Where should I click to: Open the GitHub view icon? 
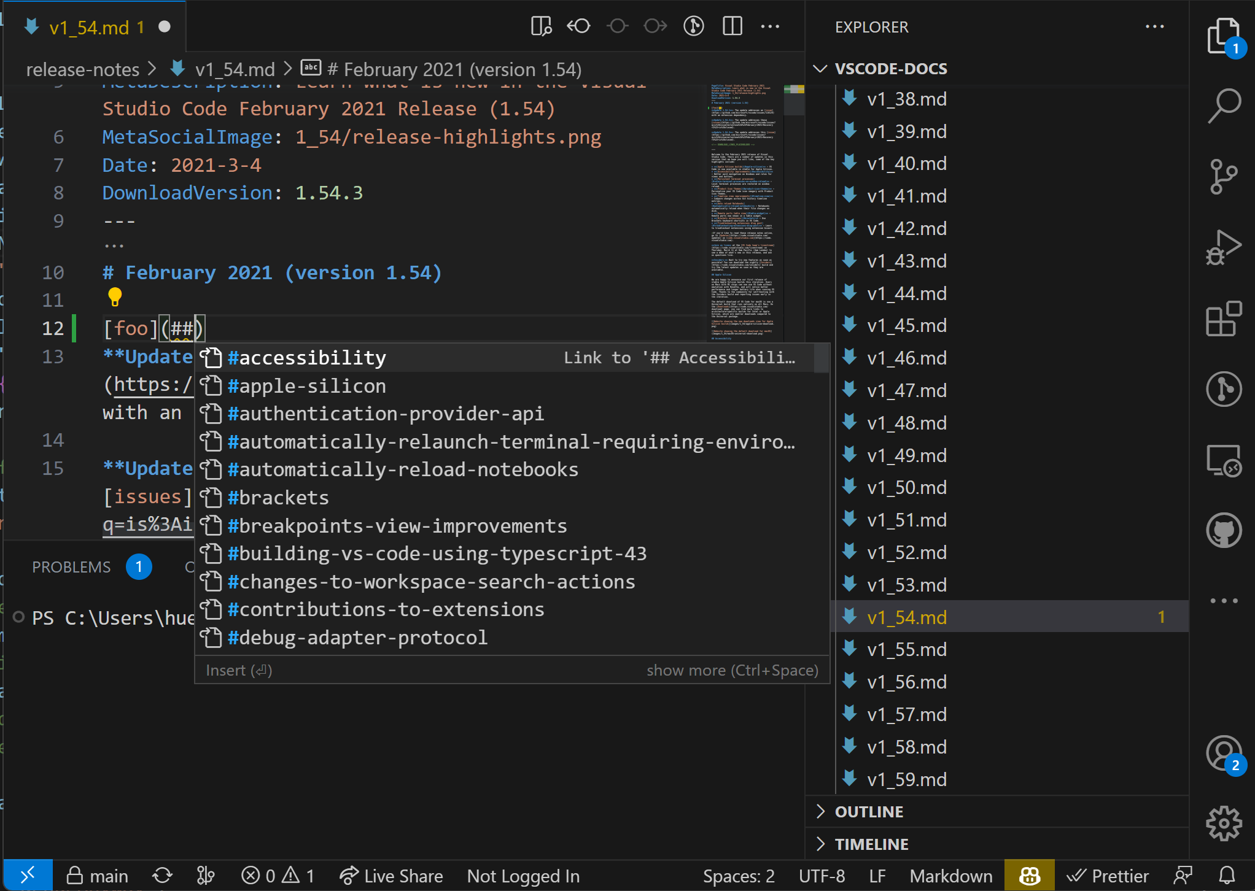(1224, 530)
